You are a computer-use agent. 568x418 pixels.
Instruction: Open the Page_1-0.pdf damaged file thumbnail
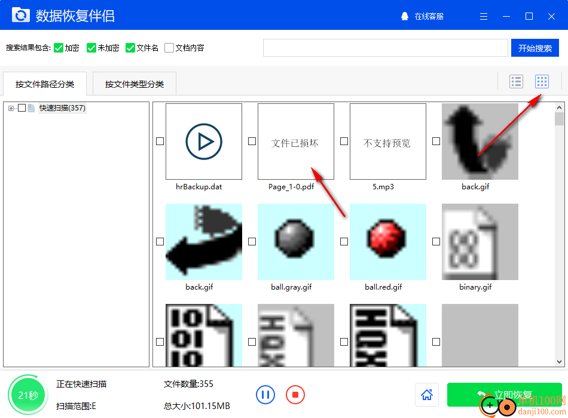[x=296, y=142]
